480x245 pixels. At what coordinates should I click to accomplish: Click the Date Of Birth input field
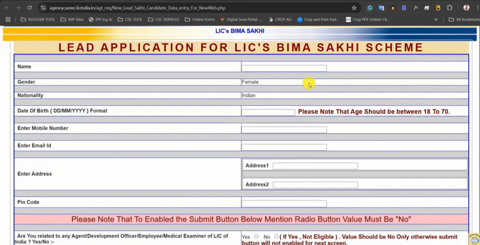tap(268, 112)
